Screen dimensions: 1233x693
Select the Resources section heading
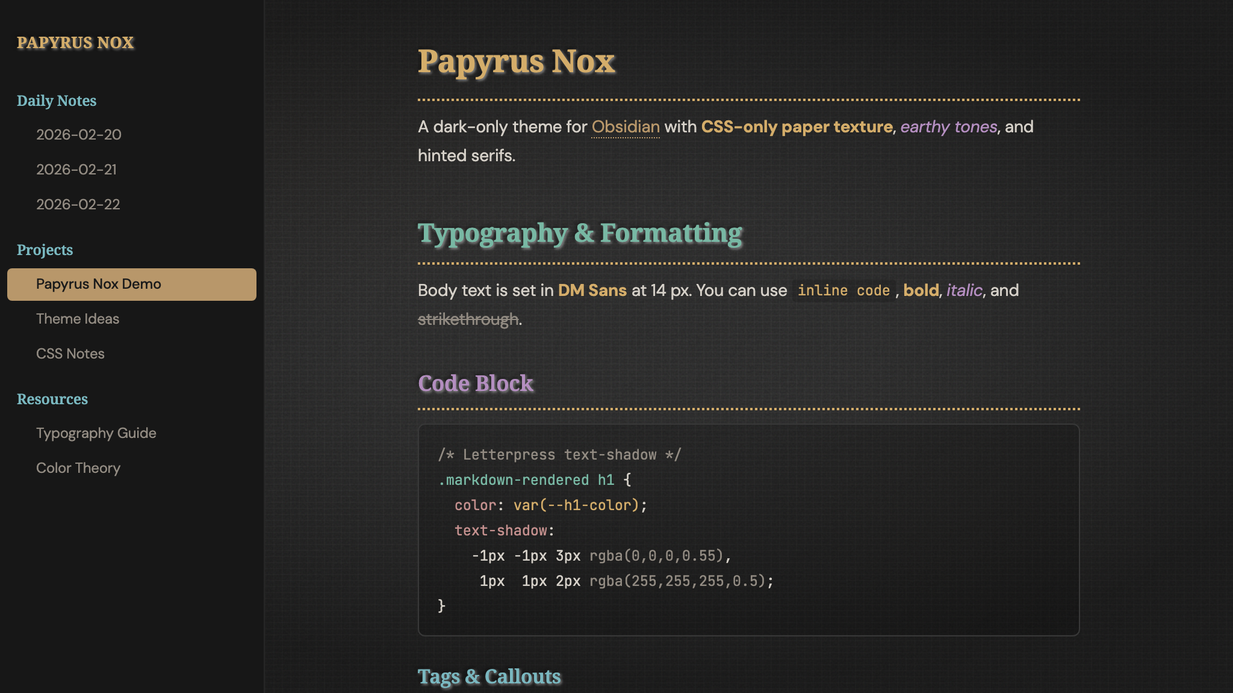[x=52, y=399]
